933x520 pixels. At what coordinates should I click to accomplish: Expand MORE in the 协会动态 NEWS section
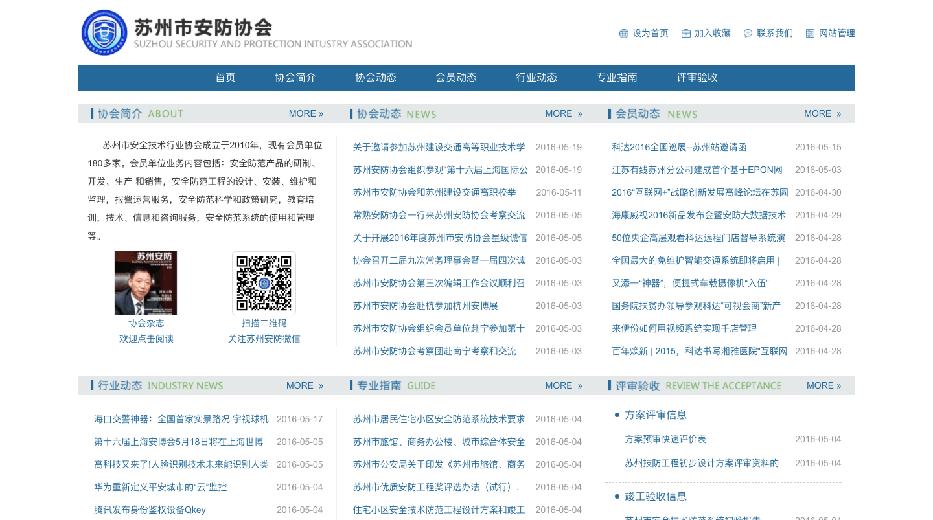pyautogui.click(x=563, y=114)
